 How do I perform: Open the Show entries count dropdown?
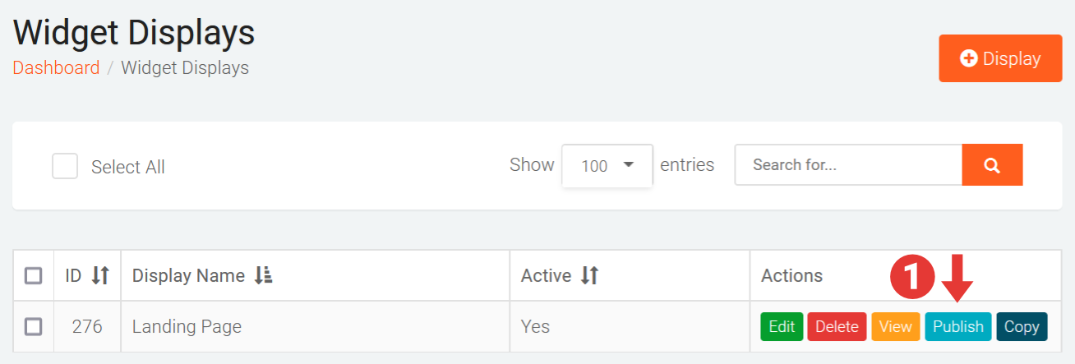click(x=607, y=165)
